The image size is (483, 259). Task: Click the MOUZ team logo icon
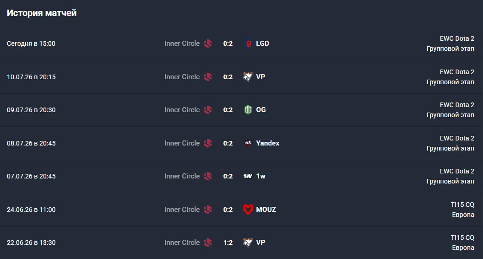click(x=248, y=210)
